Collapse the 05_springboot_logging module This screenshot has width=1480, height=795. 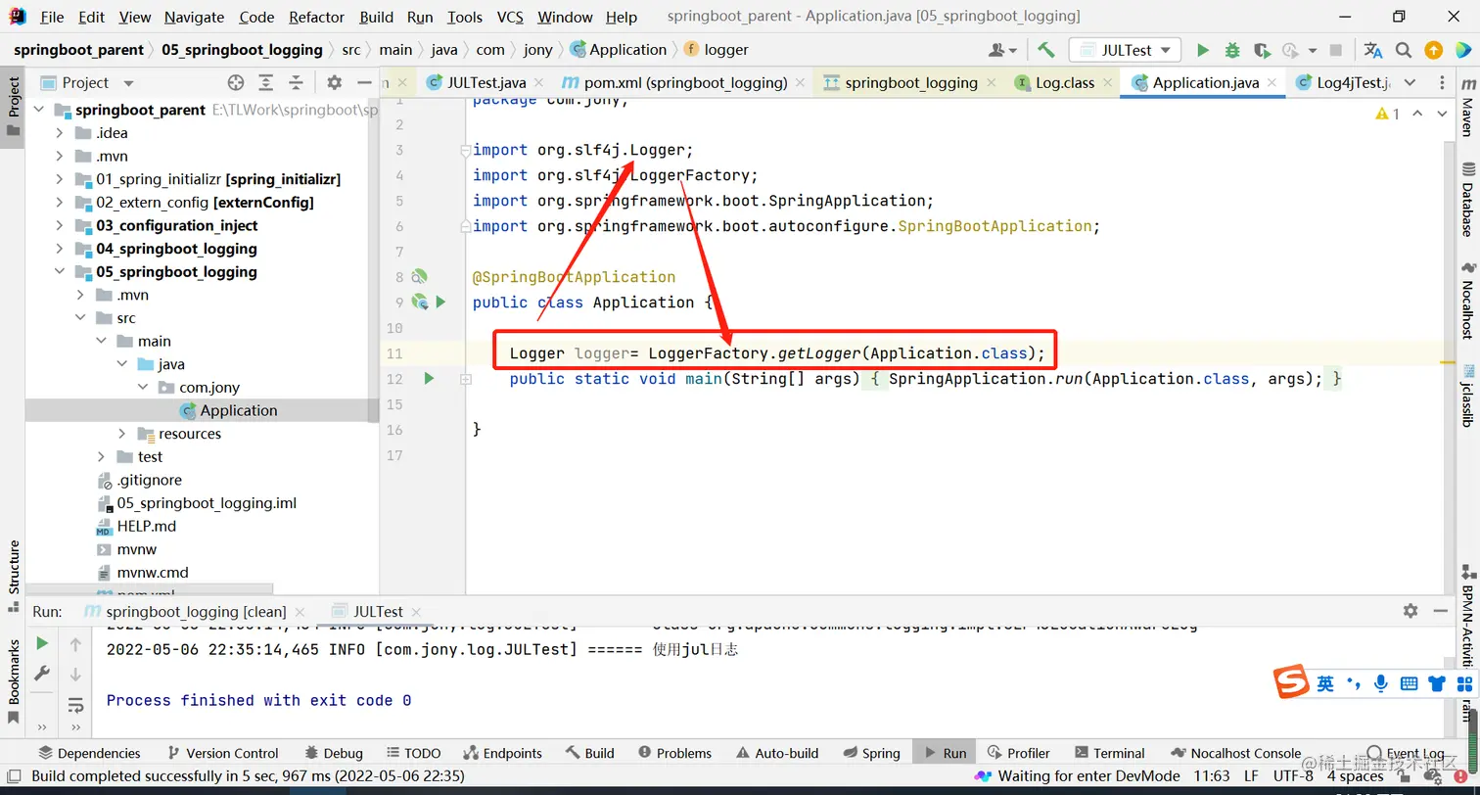coord(60,272)
